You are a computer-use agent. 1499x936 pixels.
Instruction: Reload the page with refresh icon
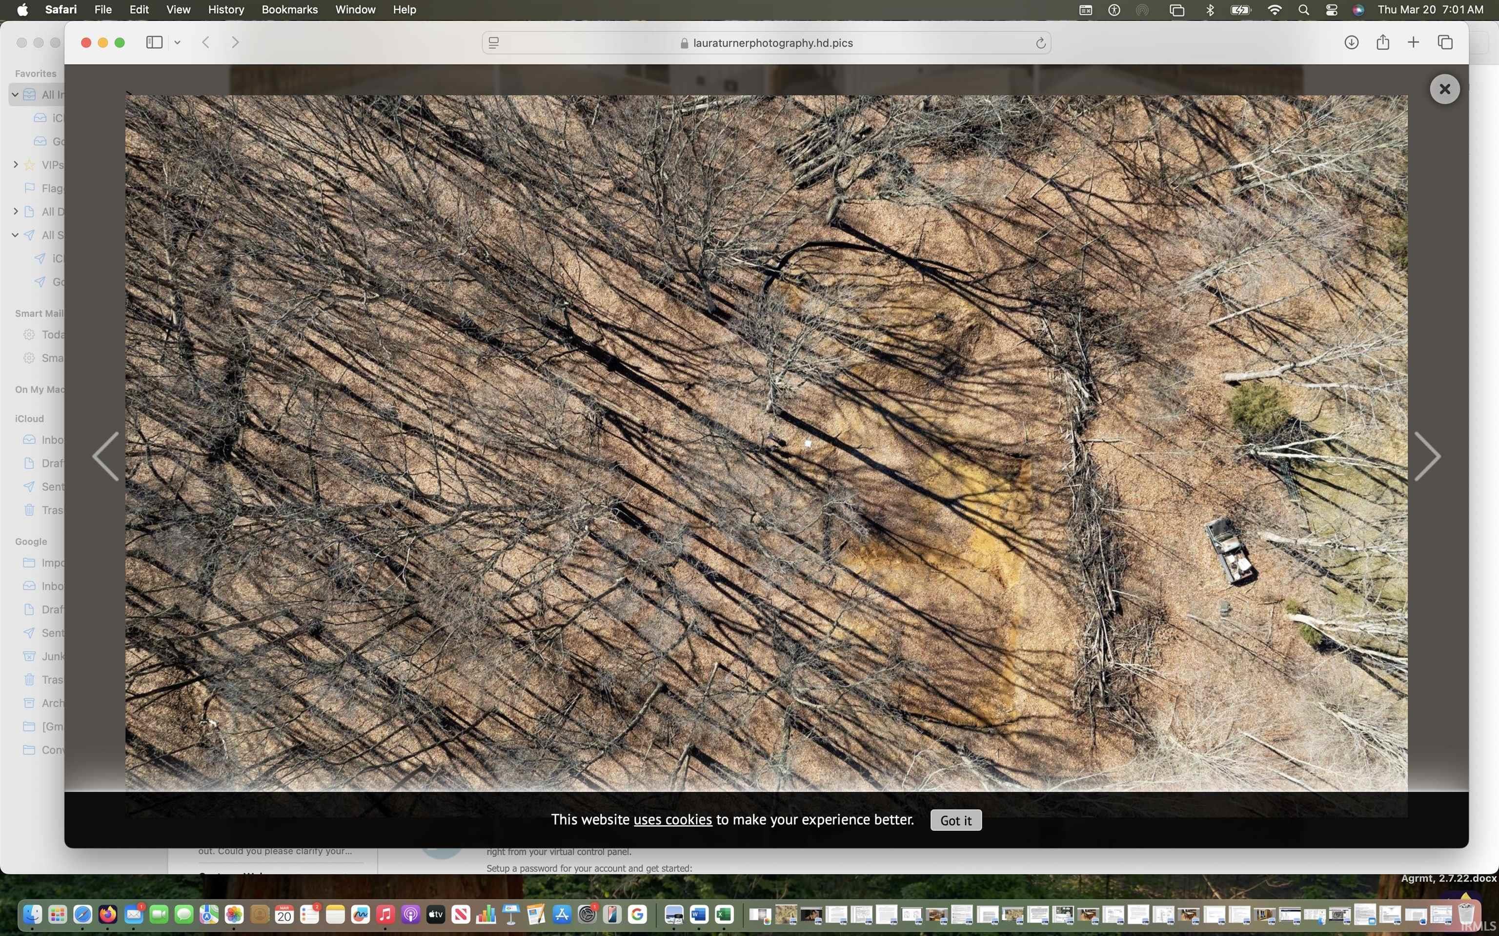[x=1040, y=43]
